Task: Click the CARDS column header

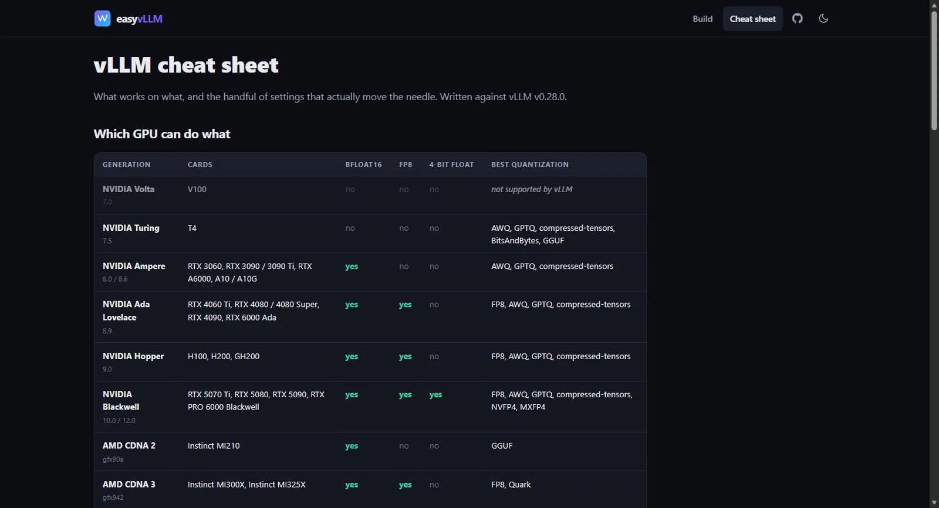Action: (x=200, y=165)
